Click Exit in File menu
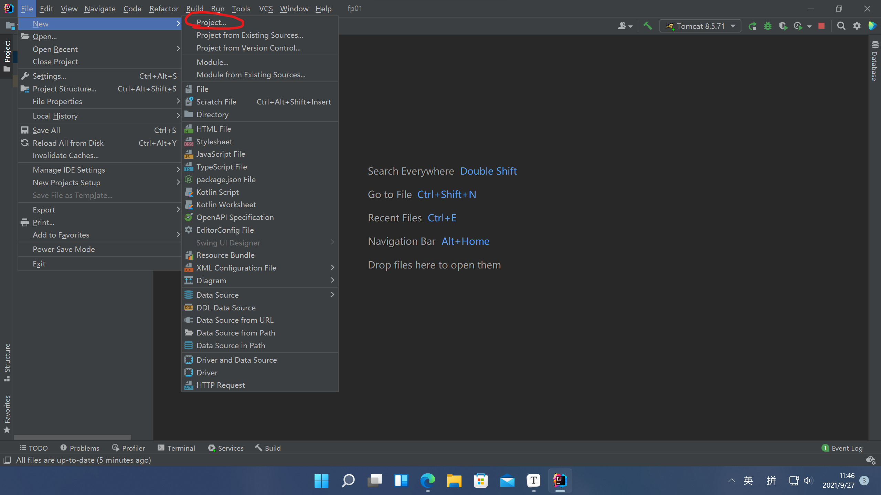This screenshot has width=881, height=495. tap(100, 264)
